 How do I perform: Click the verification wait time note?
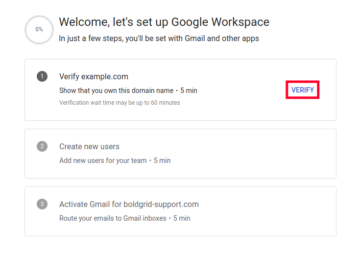tap(120, 103)
